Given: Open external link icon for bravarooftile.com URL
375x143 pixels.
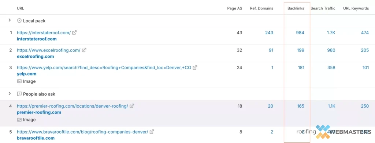Looking at the screenshot, I should pyautogui.click(x=152, y=132).
